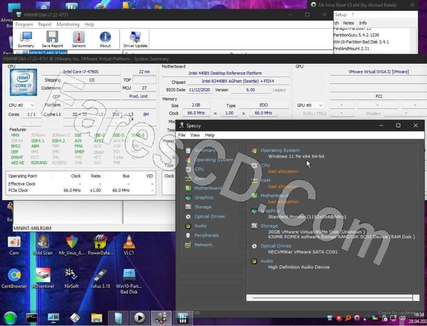427x326 pixels.
Task: Open yellow file explorer folder on taskbar
Action: click(x=97, y=318)
